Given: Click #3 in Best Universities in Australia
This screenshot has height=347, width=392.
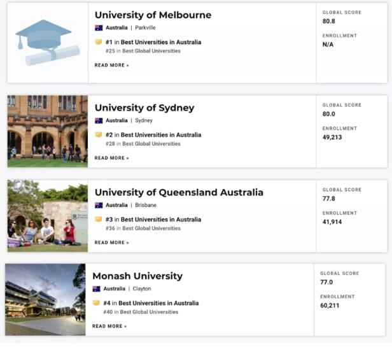Looking at the screenshot, I should coord(153,220).
